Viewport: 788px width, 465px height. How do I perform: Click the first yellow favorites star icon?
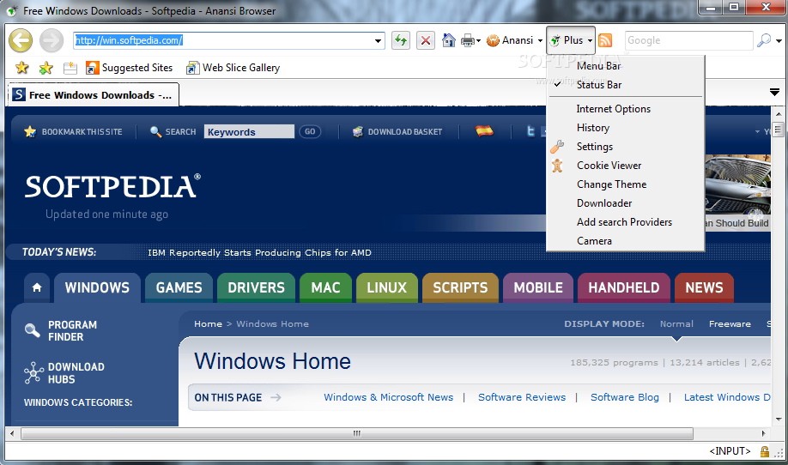(22, 67)
